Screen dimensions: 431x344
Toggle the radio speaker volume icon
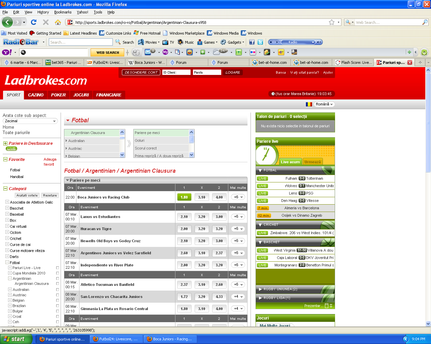(319, 42)
